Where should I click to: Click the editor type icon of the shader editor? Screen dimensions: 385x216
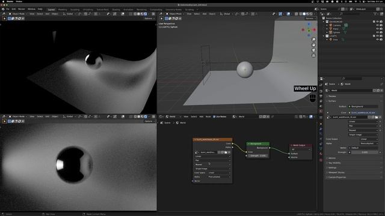coord(161,117)
